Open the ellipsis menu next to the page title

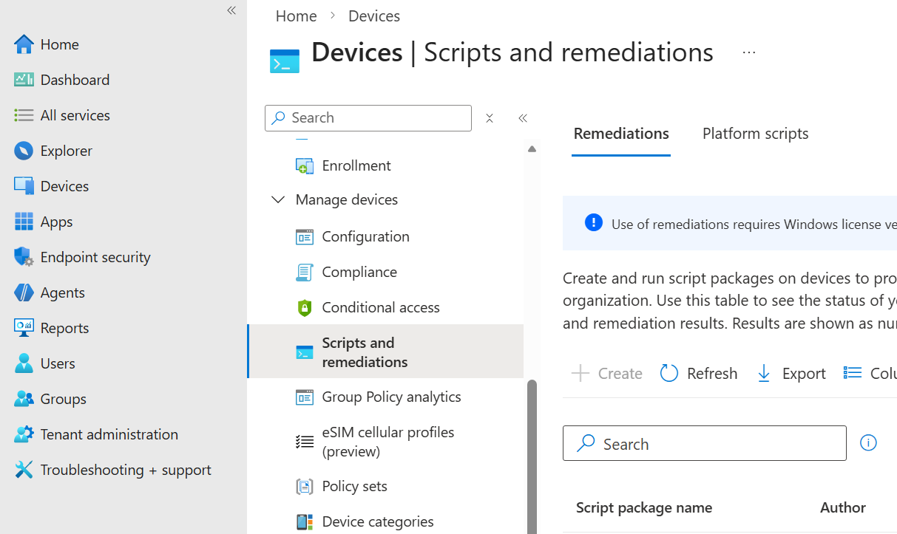(749, 52)
